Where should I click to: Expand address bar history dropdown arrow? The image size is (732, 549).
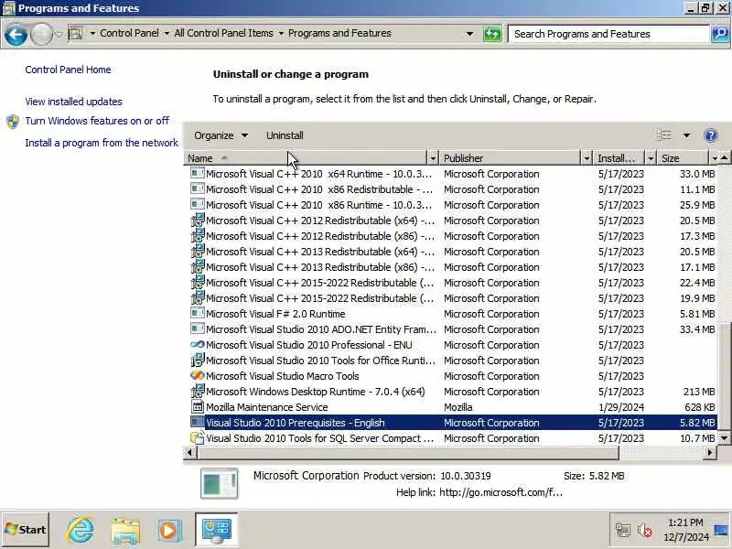pyautogui.click(x=469, y=34)
